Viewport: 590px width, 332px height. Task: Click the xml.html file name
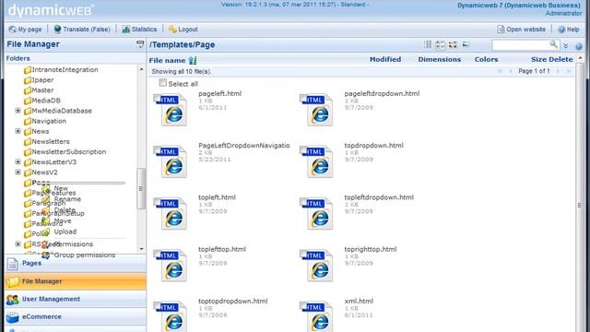pos(359,301)
